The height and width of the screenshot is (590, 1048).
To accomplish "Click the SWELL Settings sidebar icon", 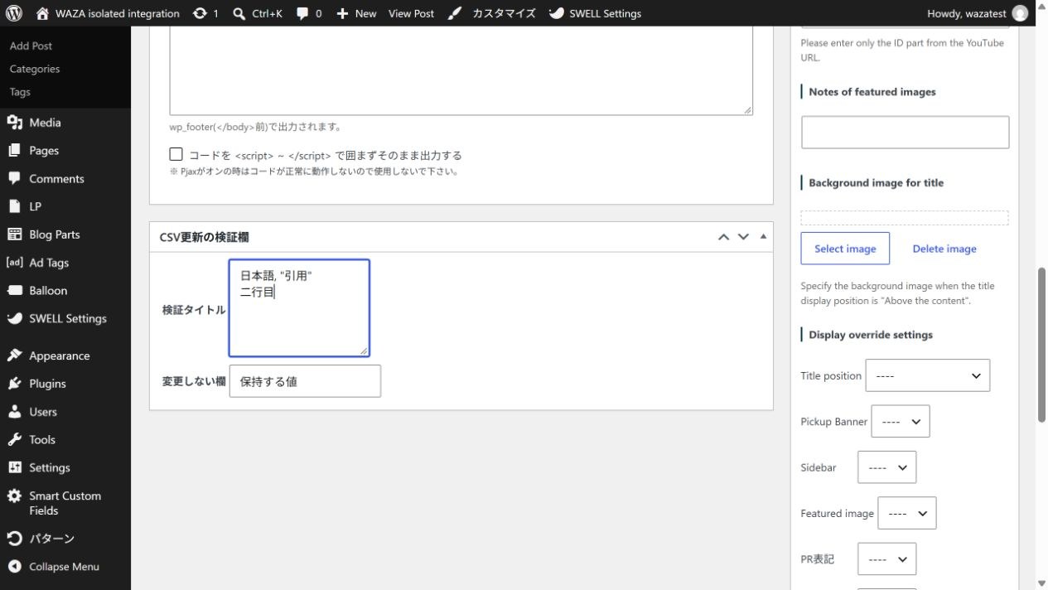I will tap(14, 318).
